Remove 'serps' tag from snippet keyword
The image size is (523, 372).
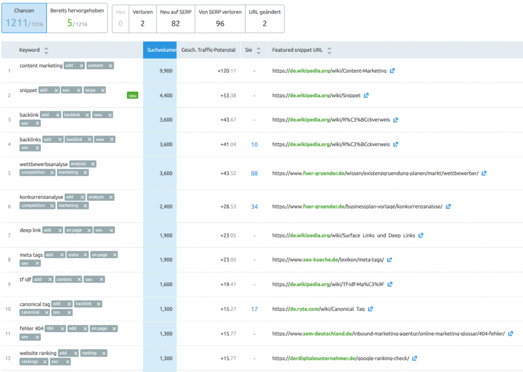pos(103,91)
